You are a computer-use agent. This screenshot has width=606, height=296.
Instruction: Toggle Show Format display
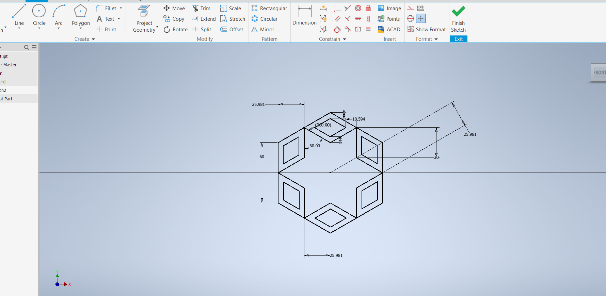427,30
